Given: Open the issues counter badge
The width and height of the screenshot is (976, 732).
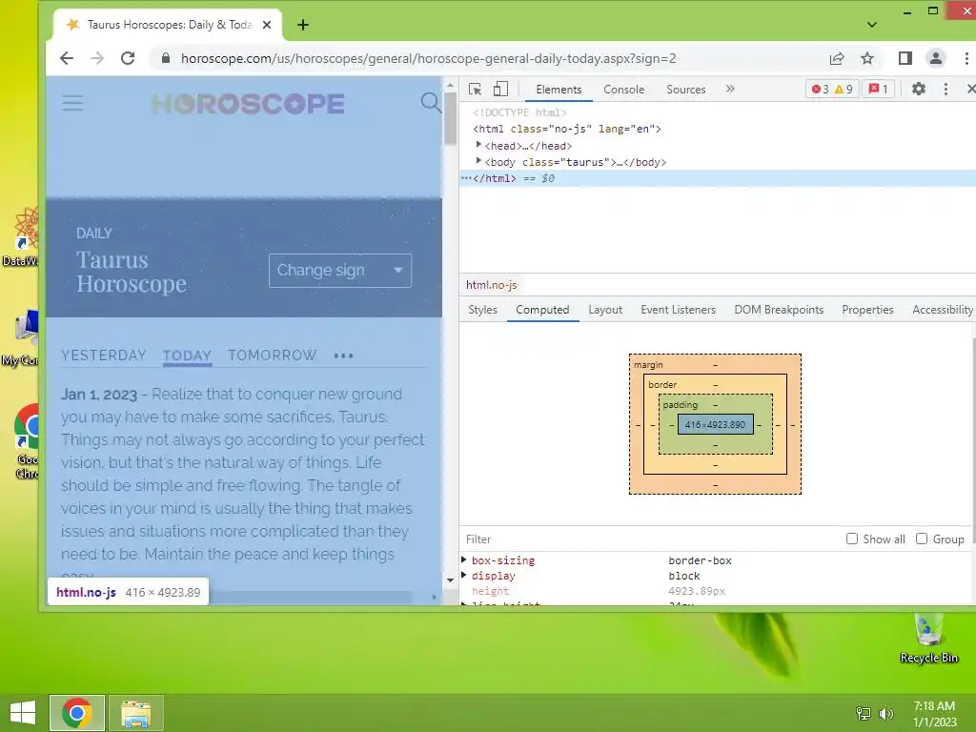Looking at the screenshot, I should pyautogui.click(x=879, y=89).
